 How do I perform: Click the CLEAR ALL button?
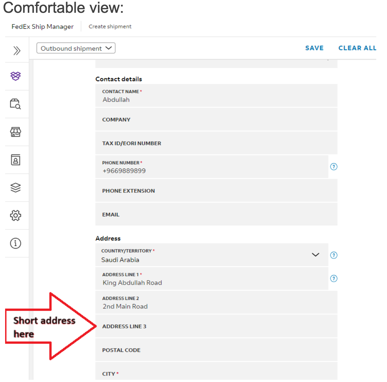tap(357, 48)
